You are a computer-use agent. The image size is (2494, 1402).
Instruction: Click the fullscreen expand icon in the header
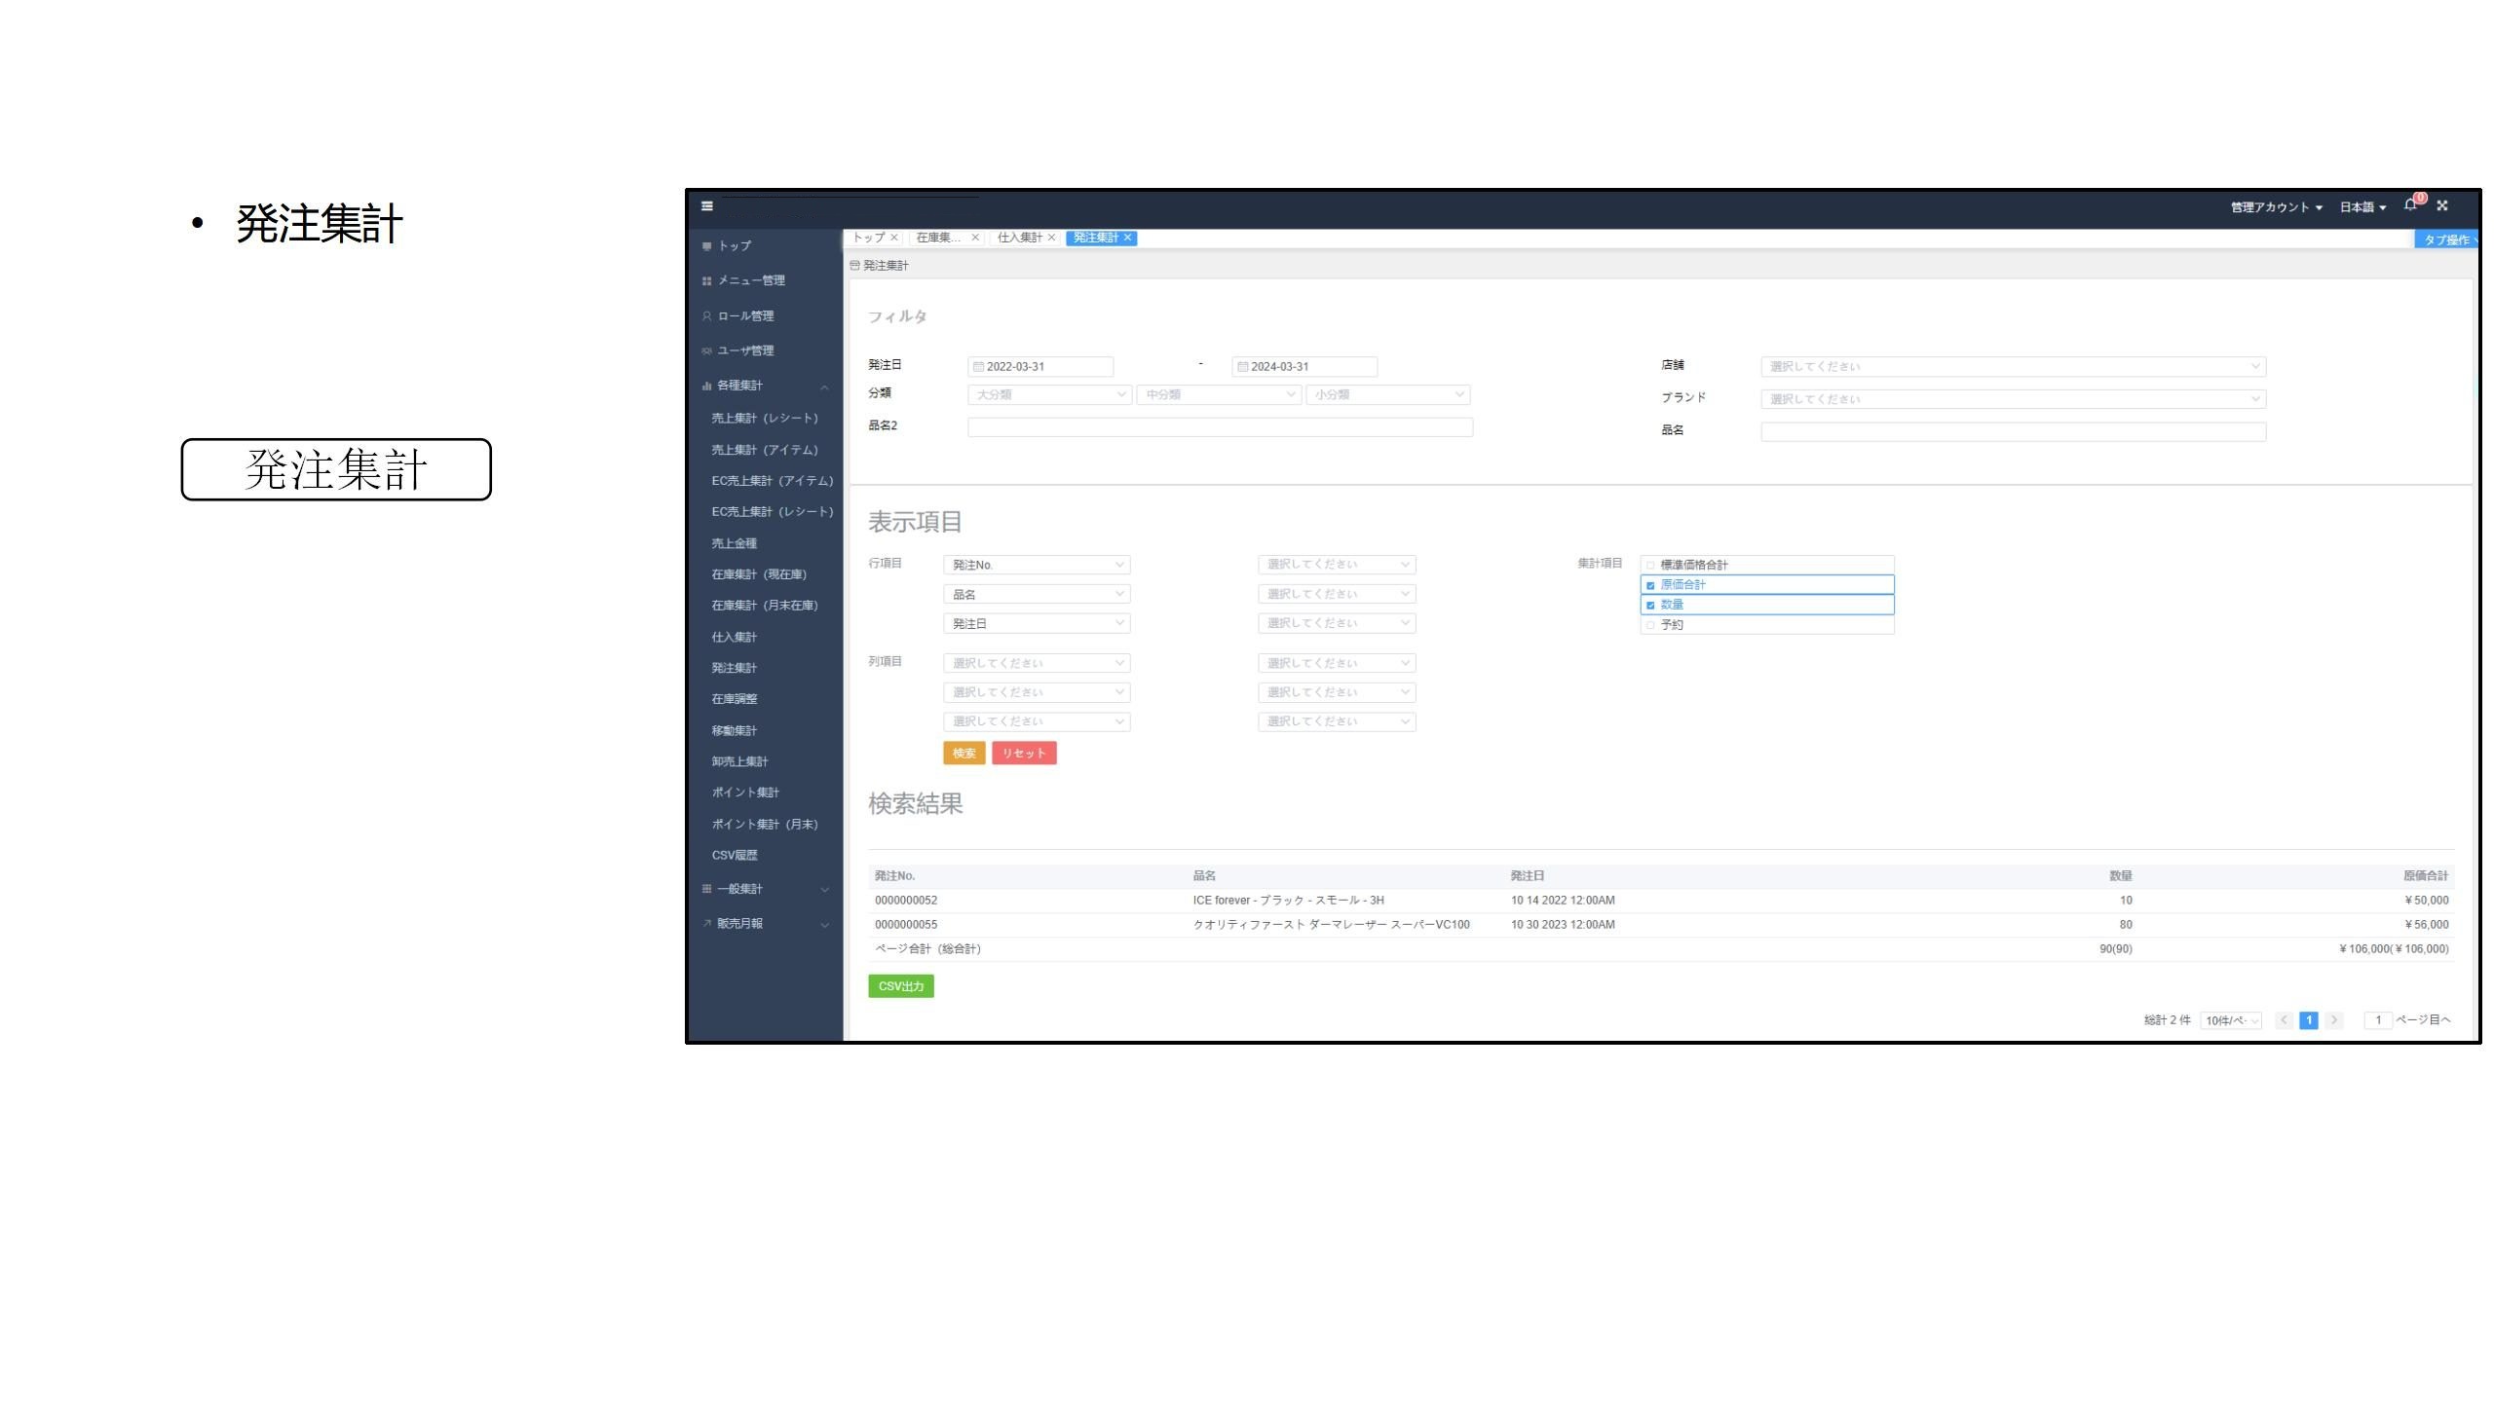point(2442,205)
